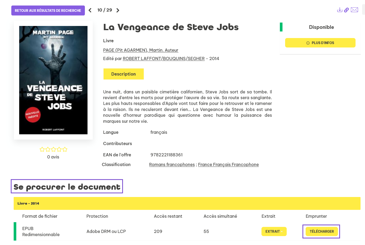Screen dimensions: 365x245
Task: Click the 10 / 29 result counter
Action: tap(105, 10)
